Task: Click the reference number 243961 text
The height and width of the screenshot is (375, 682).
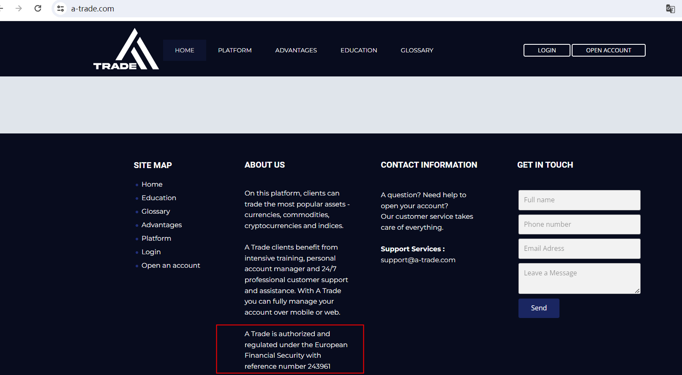Action: click(287, 367)
